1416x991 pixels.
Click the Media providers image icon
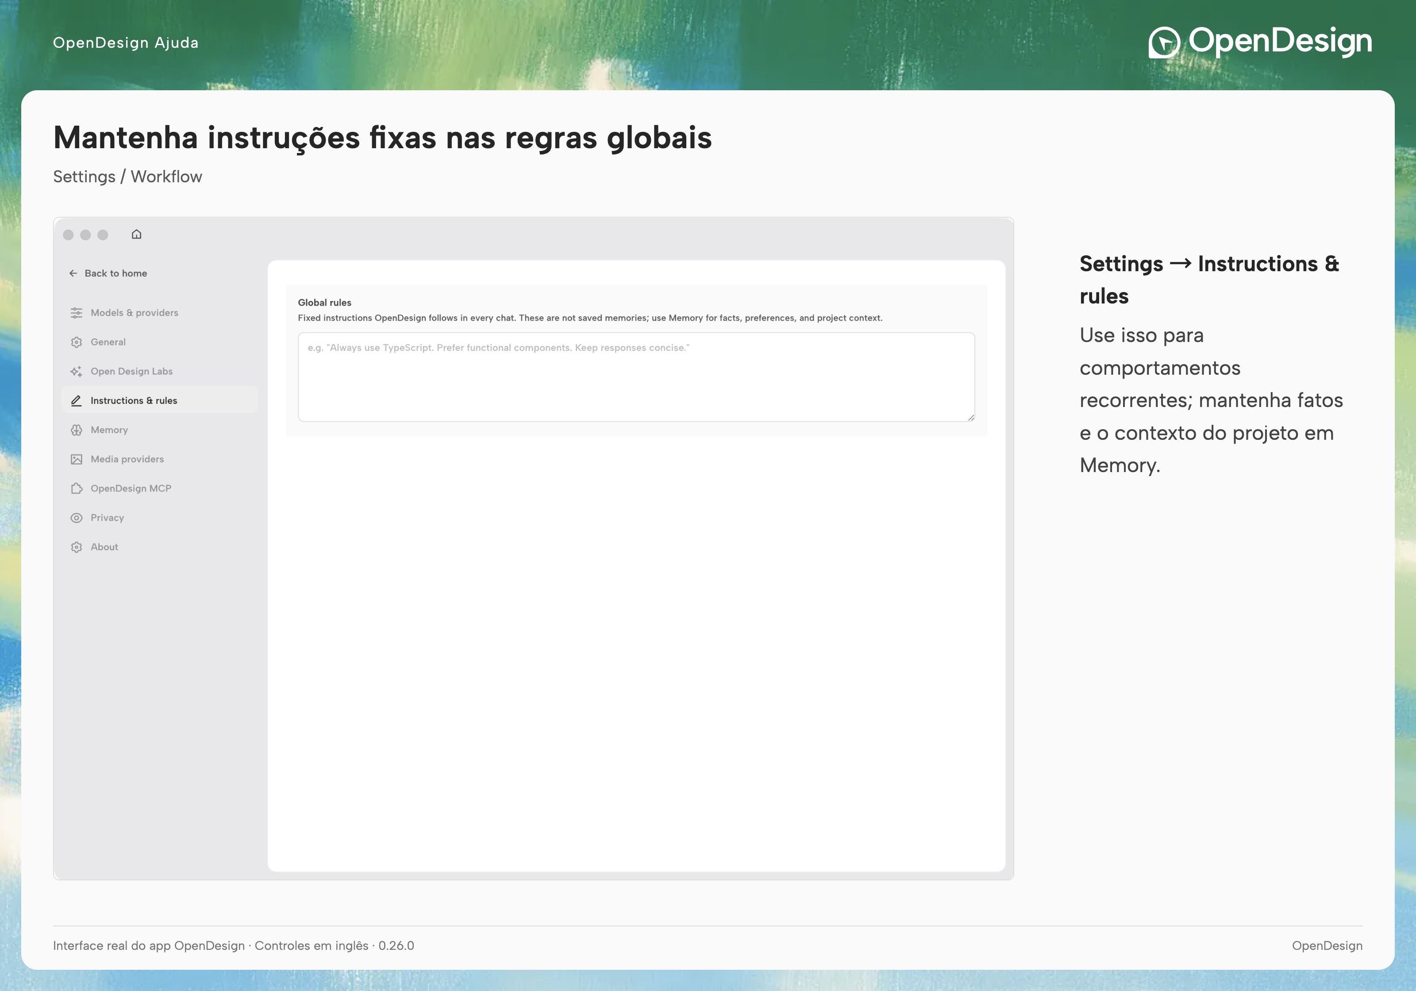click(77, 459)
